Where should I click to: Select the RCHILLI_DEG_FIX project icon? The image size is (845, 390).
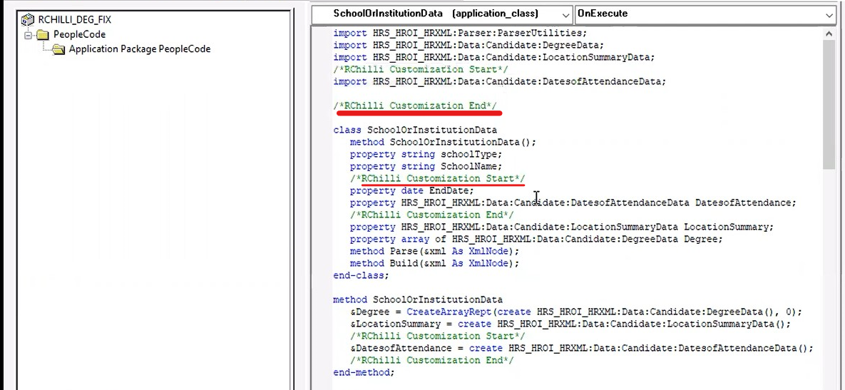(x=28, y=20)
